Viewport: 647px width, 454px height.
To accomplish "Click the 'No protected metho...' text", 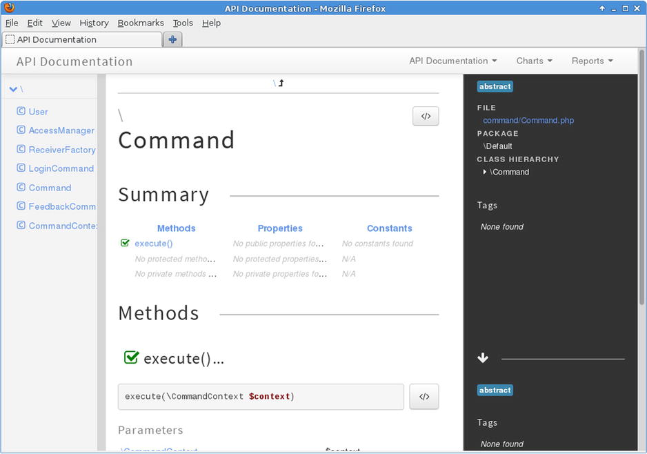I will [175, 259].
